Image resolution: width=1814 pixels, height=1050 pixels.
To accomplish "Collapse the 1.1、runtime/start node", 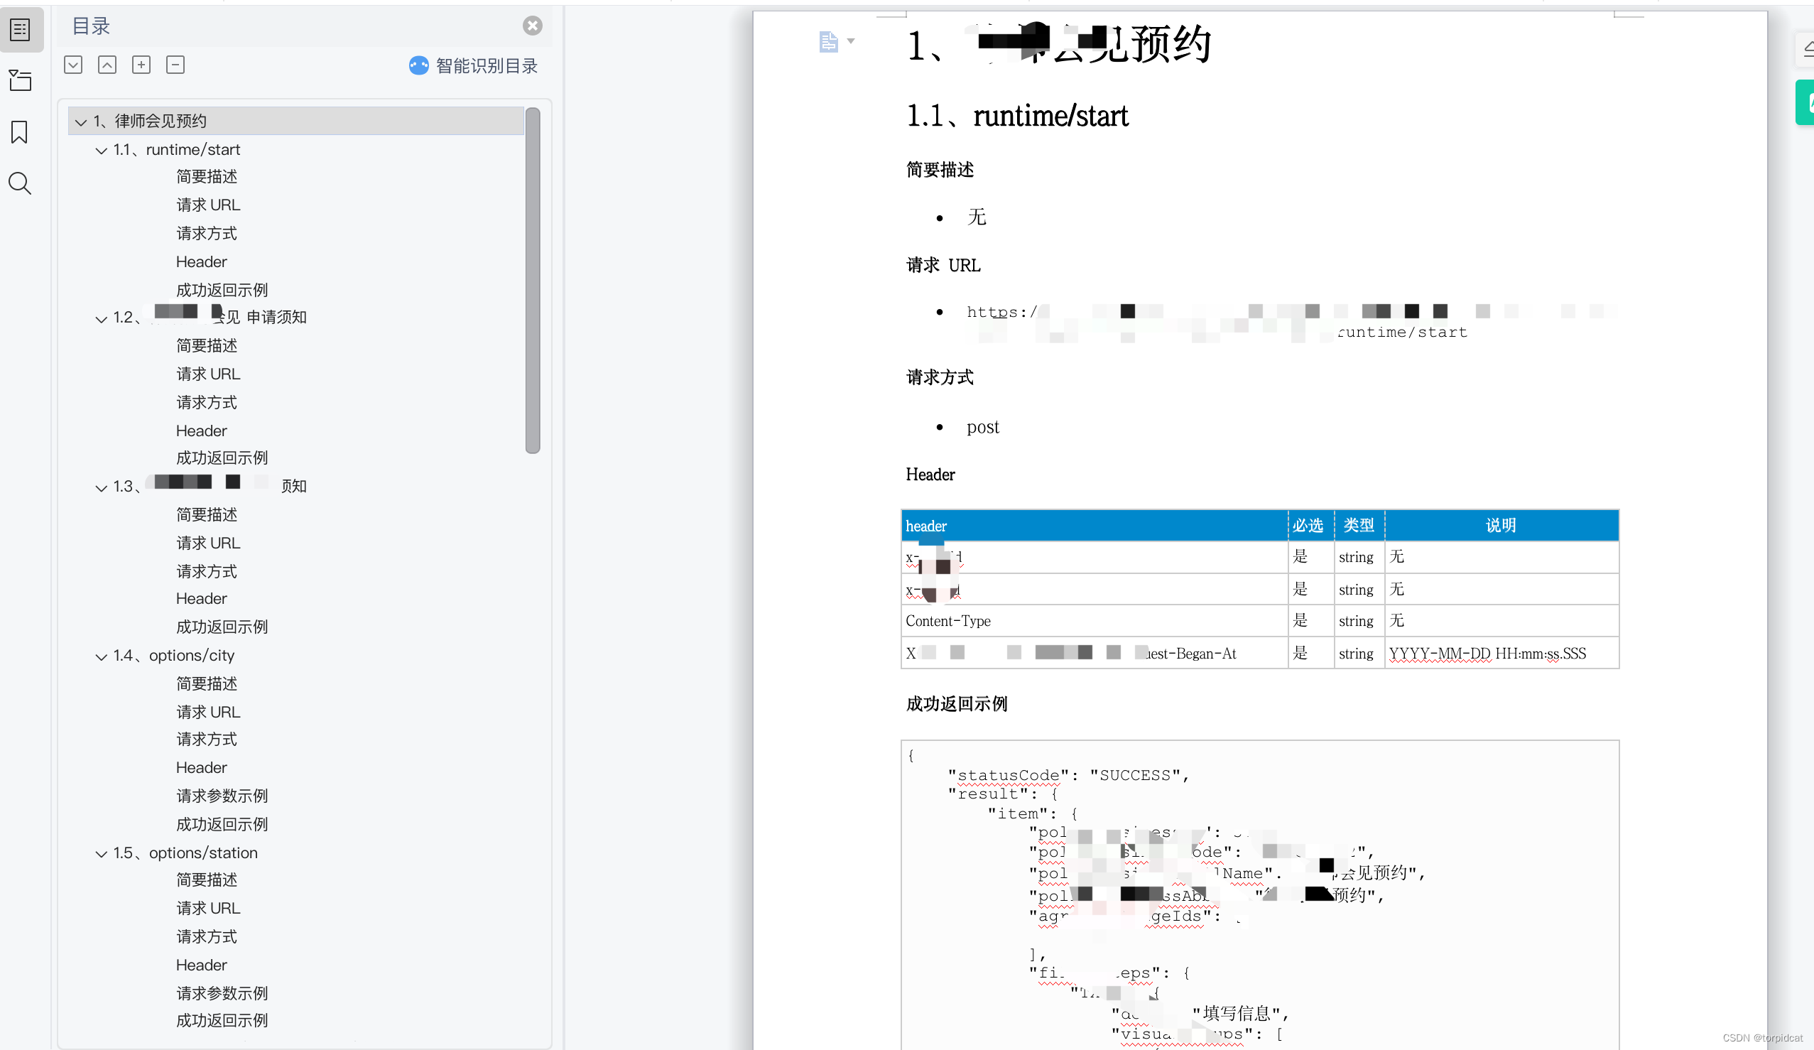I will (101, 151).
